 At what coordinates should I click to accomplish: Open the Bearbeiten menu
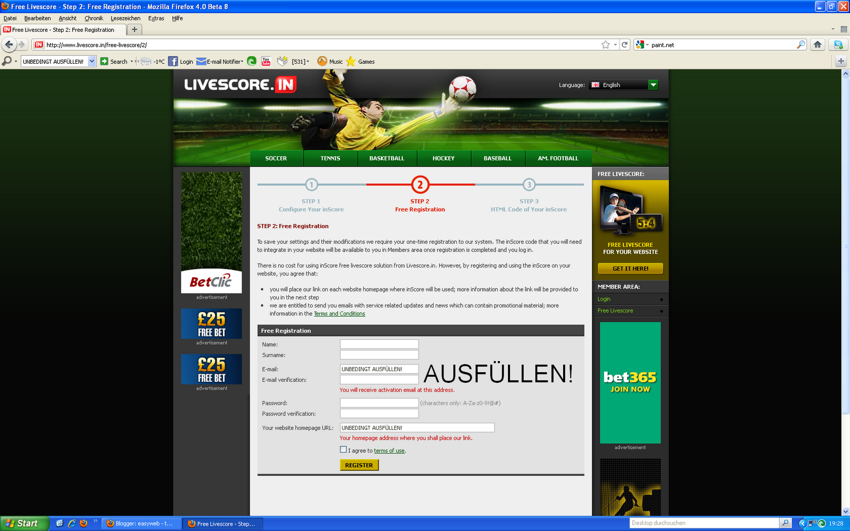point(38,18)
